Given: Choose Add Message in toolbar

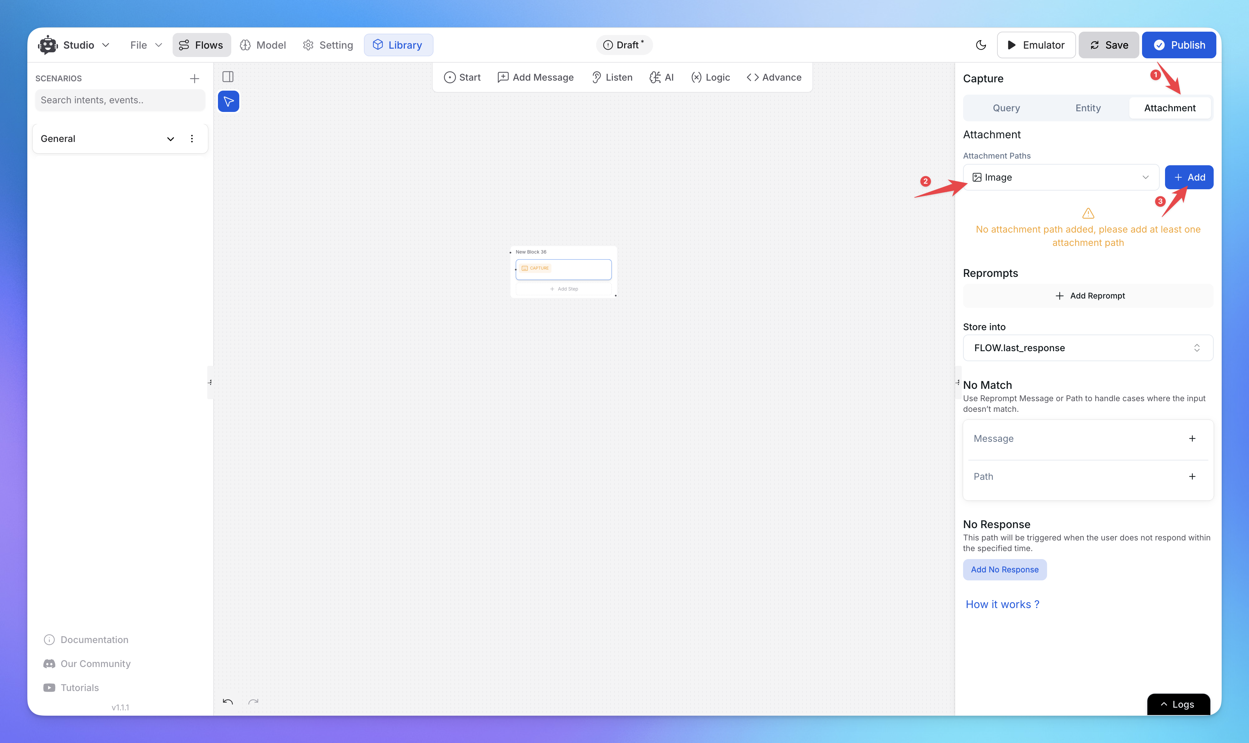Looking at the screenshot, I should [x=536, y=77].
